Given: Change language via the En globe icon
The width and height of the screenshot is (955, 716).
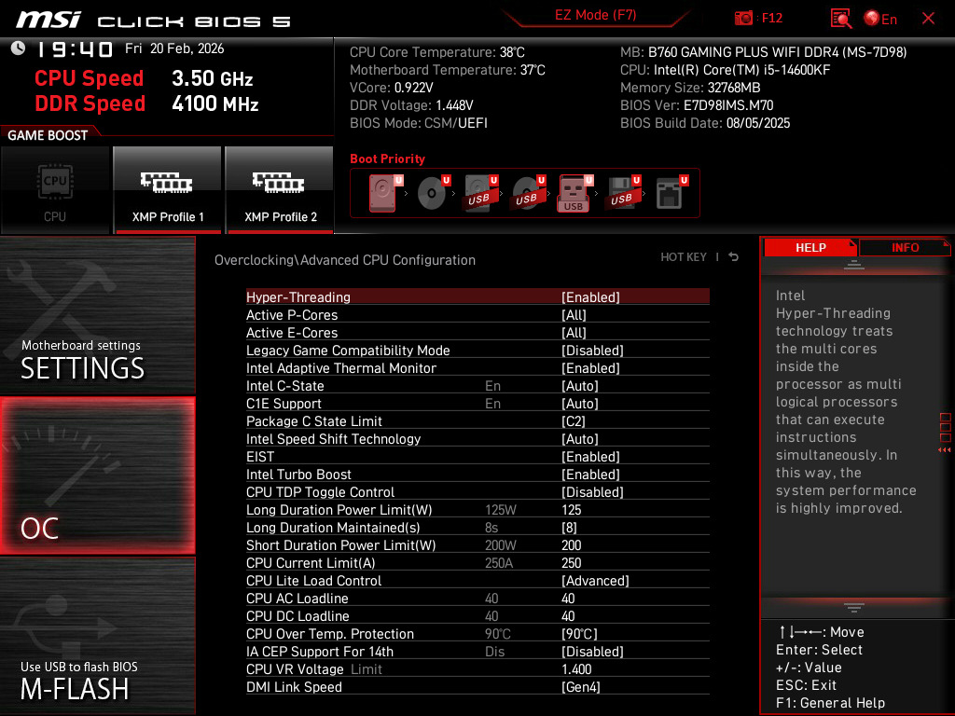Looking at the screenshot, I should click(880, 19).
